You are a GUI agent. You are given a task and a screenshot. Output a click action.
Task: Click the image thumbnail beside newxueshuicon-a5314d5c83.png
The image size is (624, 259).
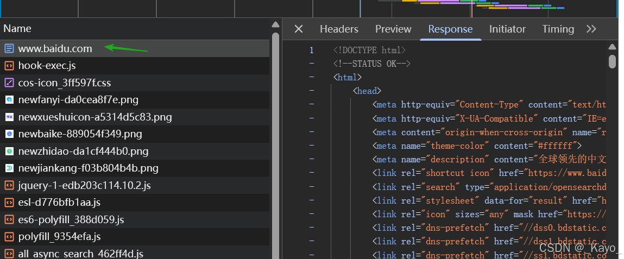[9, 117]
